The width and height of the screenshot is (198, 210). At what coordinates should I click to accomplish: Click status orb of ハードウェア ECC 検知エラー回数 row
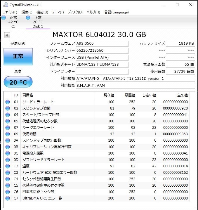[8, 173]
